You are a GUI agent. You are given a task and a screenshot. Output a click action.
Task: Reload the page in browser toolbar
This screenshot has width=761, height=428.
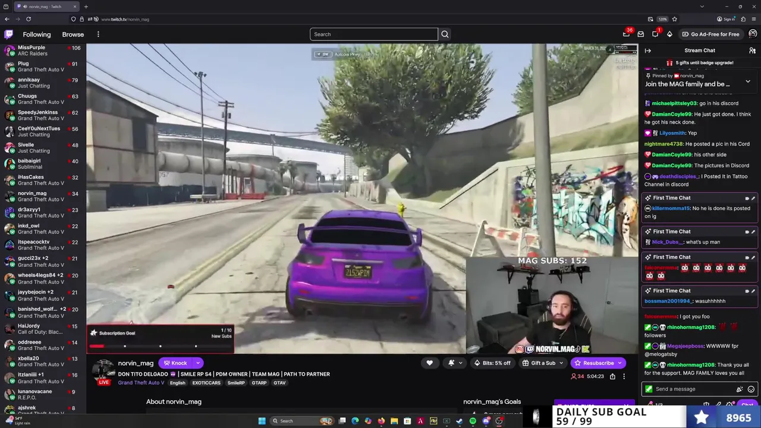coord(28,19)
